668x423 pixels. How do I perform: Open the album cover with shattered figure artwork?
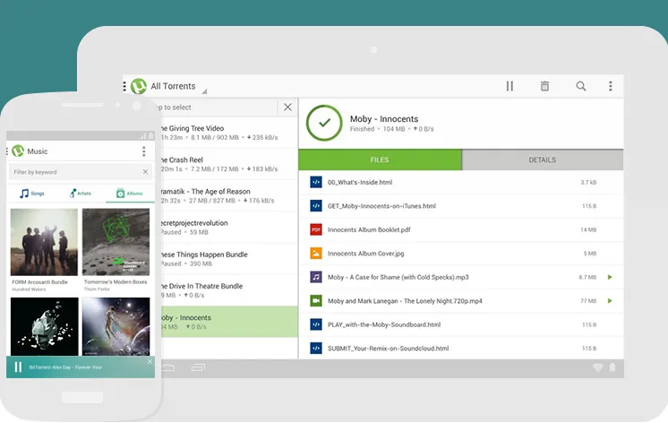point(44,326)
